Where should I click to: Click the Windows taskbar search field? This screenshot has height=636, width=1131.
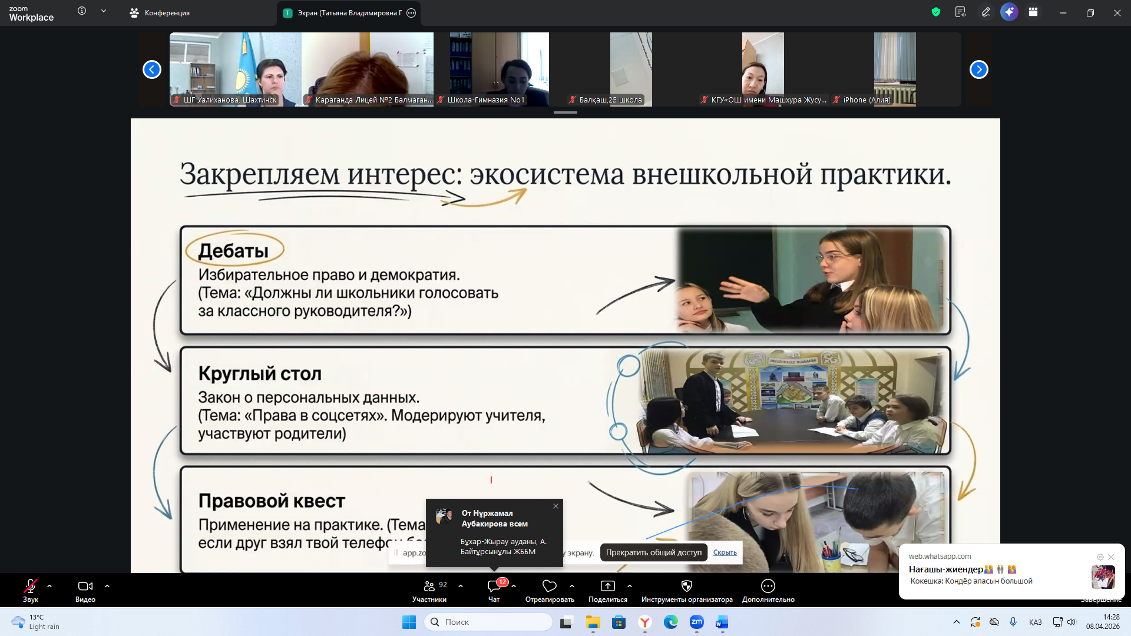(x=489, y=622)
